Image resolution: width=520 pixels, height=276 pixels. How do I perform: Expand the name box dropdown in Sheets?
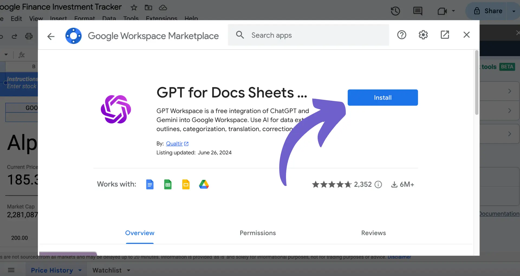pos(6,54)
